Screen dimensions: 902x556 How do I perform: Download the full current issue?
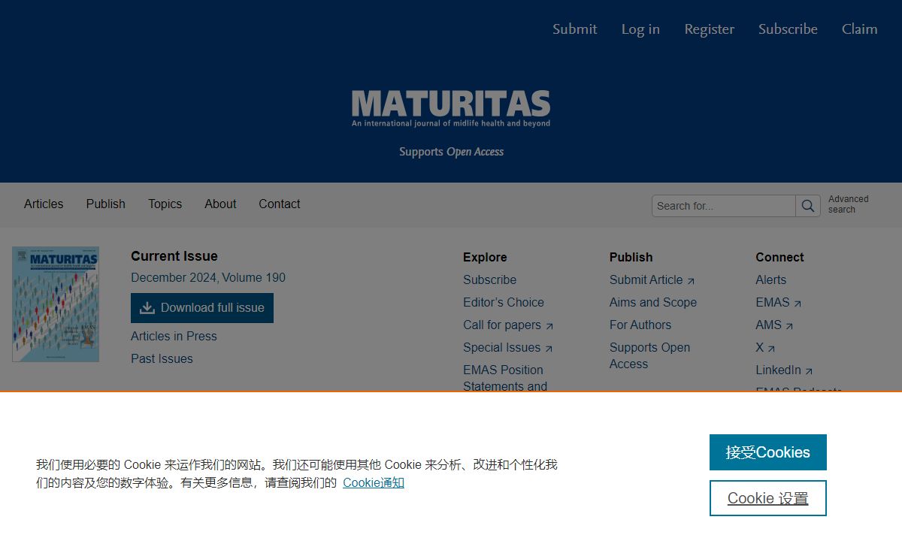tap(202, 308)
